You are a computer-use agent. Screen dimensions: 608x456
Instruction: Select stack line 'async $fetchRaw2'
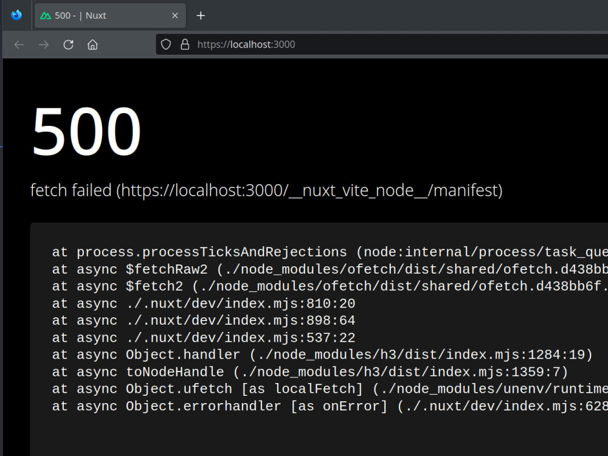click(x=330, y=269)
